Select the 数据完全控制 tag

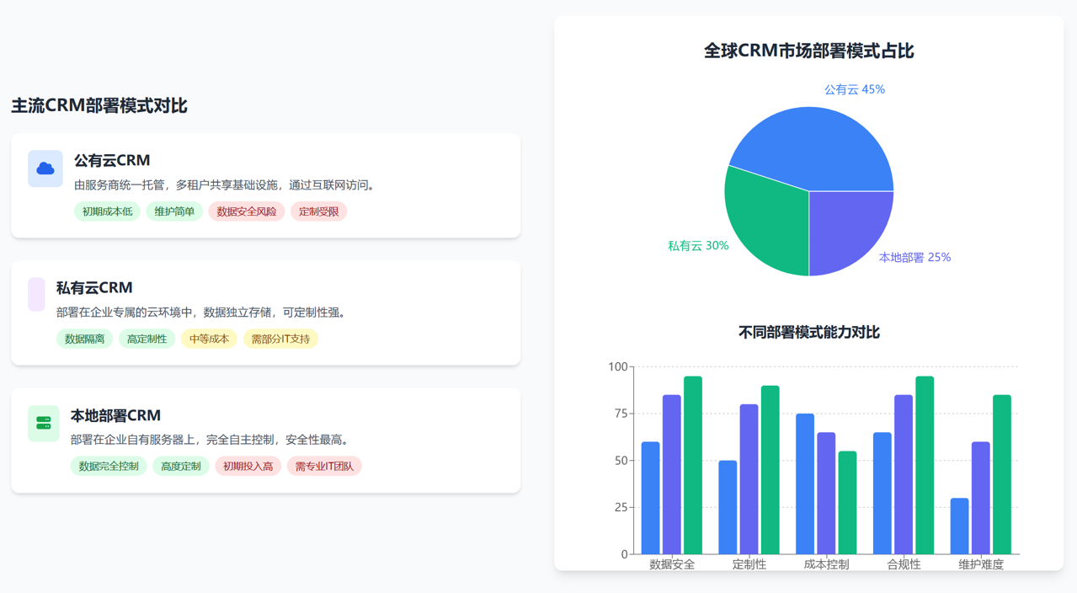(109, 466)
